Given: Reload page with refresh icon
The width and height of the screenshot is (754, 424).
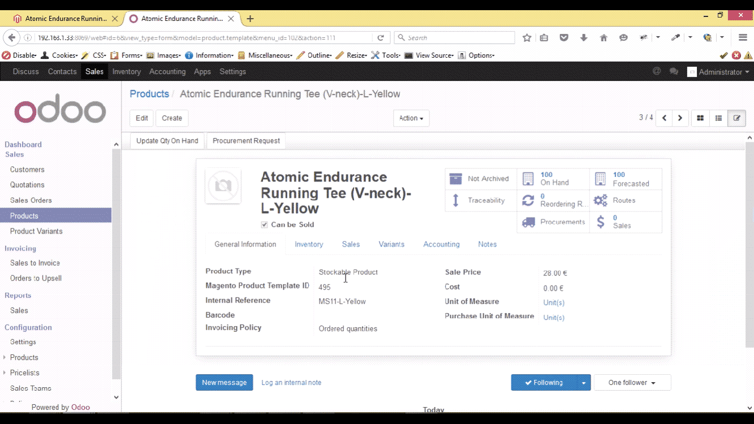Looking at the screenshot, I should click(x=381, y=38).
